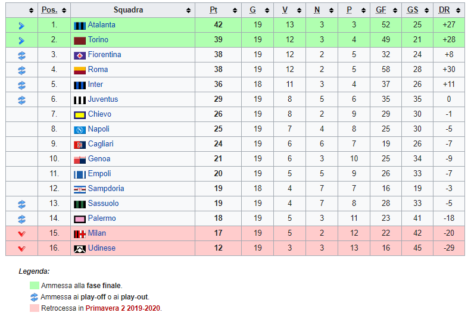Click the Chievo yellow flag icon

click(80, 115)
